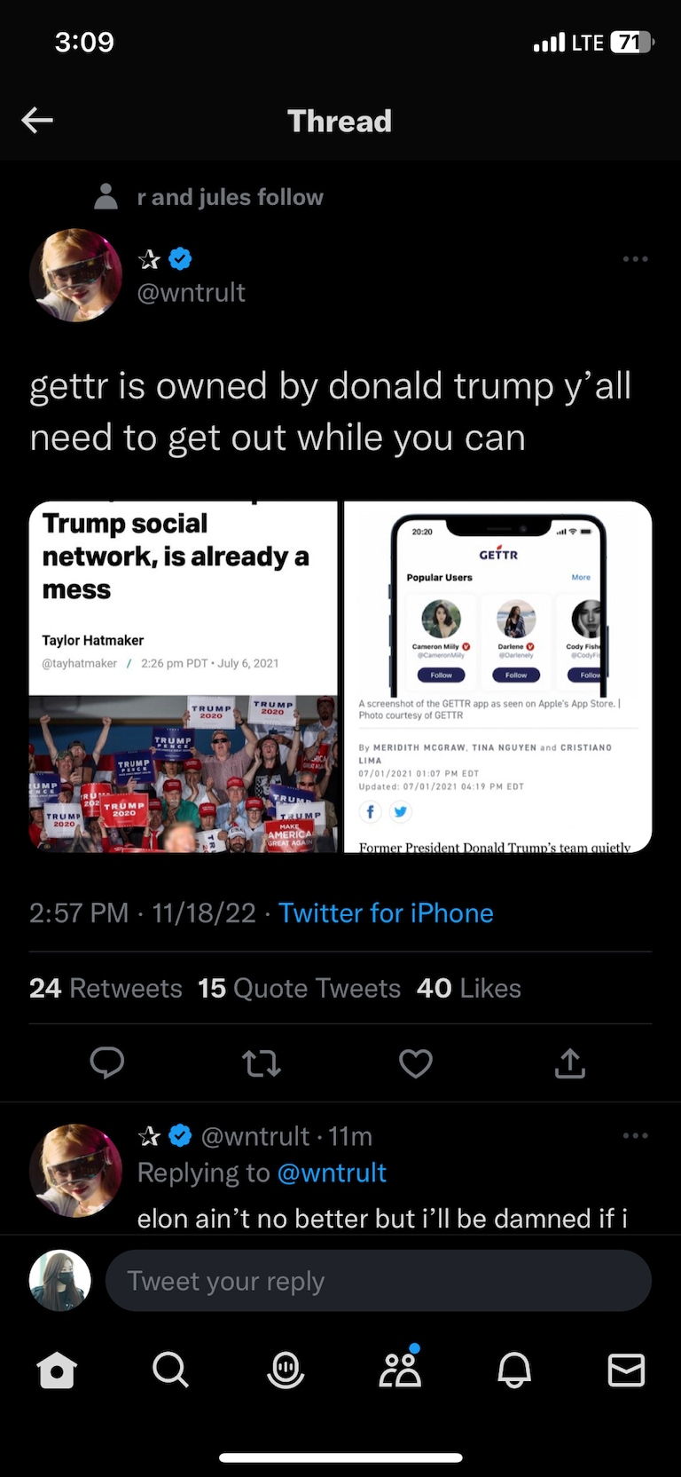Tap the "Twitter for iPhone" link
Viewport: 681px width, 1477px height.
386,912
